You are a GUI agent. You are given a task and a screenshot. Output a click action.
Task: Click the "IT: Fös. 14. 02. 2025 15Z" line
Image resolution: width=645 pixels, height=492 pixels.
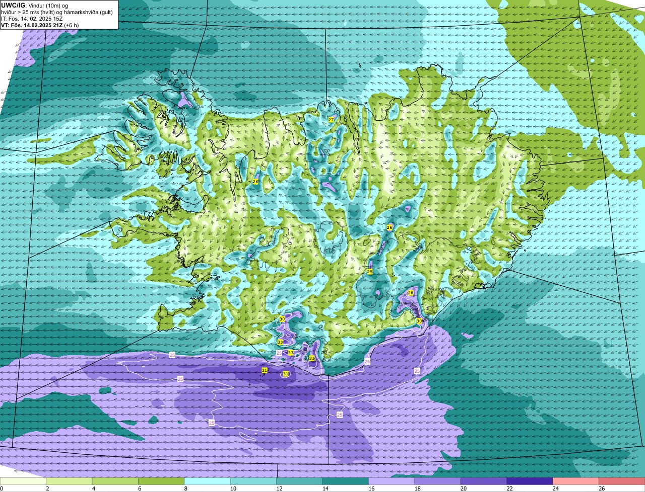(32, 19)
